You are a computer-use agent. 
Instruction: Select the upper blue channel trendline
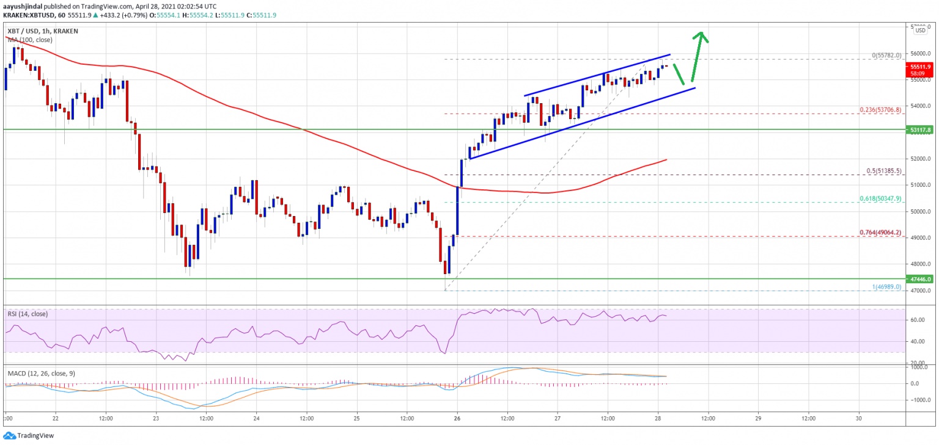click(x=597, y=75)
